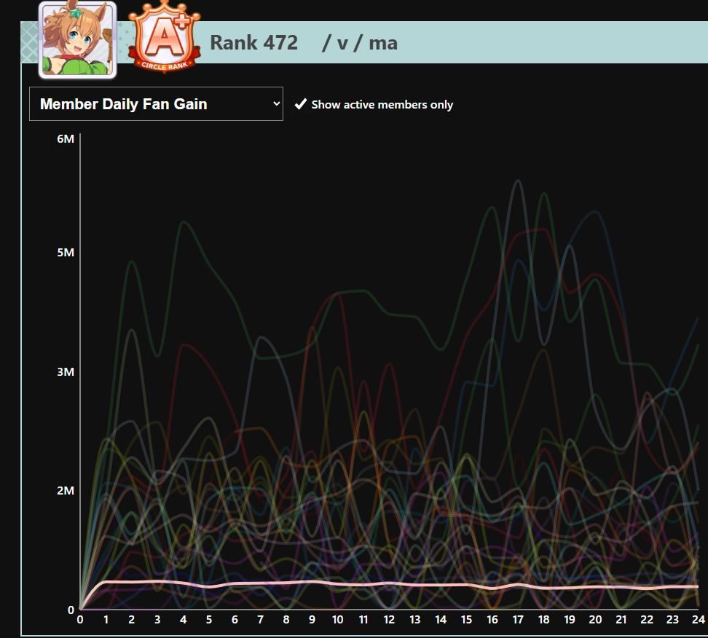Click day 22 on the x-axis
This screenshot has height=638, width=708.
click(x=647, y=620)
